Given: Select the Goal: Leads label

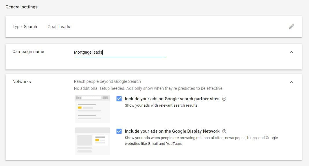Looking at the screenshot, I should [x=59, y=27].
